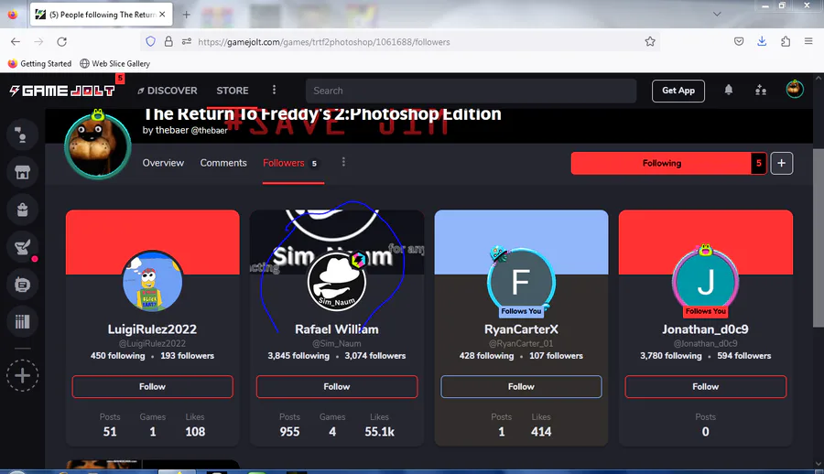Image resolution: width=824 pixels, height=474 pixels.
Task: Open the more options dots beside STORE
Action: [274, 90]
